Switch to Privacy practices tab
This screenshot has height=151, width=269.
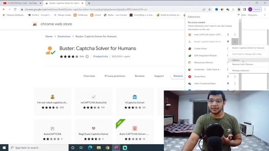115,76
